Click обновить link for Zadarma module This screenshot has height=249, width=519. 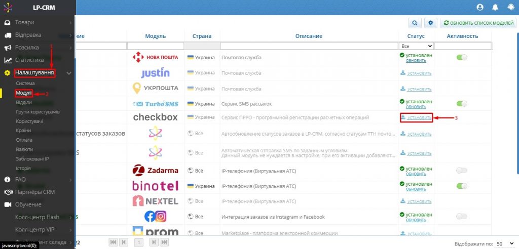coord(416,174)
